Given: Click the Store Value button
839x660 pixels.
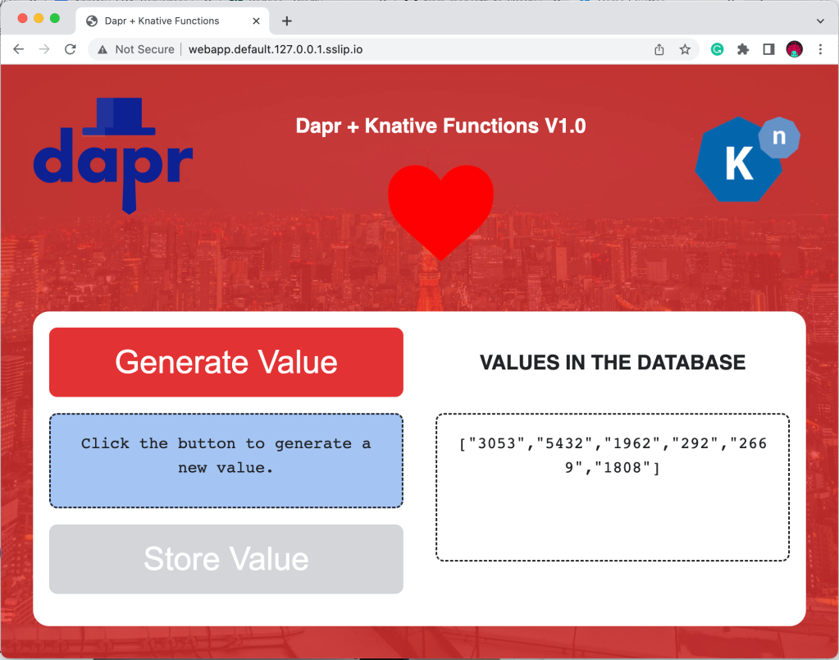Looking at the screenshot, I should pyautogui.click(x=226, y=559).
